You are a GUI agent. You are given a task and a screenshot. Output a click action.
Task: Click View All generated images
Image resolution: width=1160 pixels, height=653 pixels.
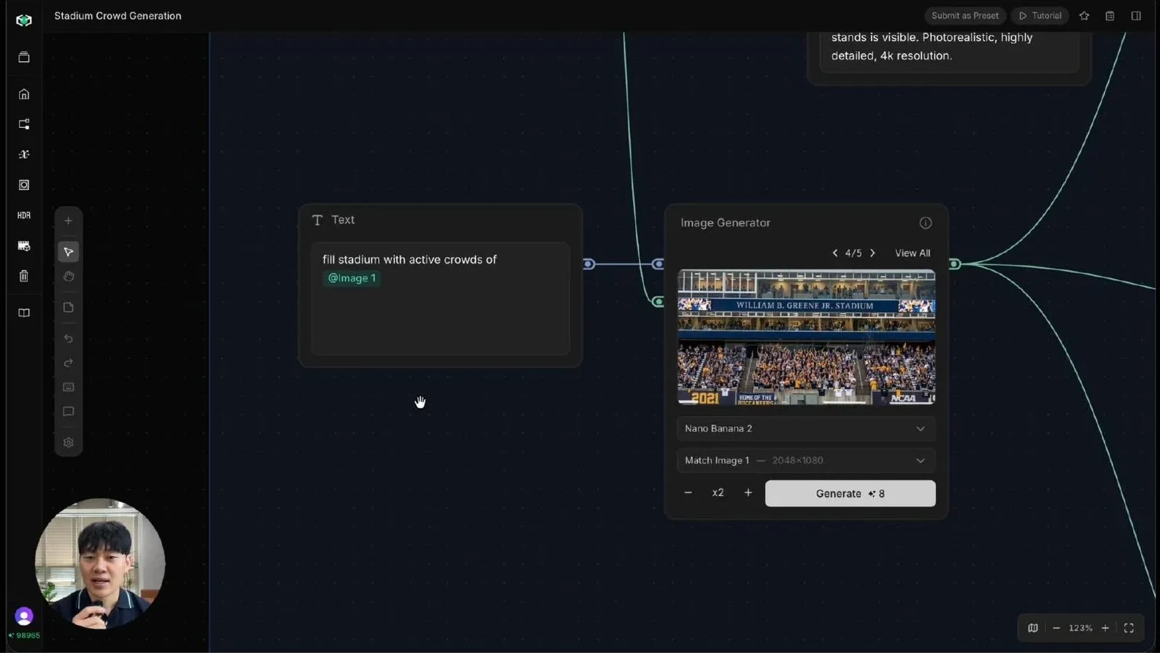[x=913, y=253]
